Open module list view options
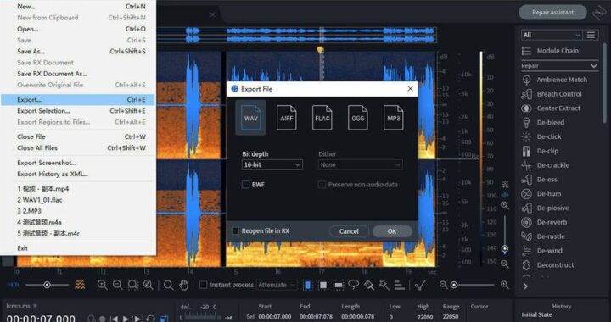 click(591, 35)
